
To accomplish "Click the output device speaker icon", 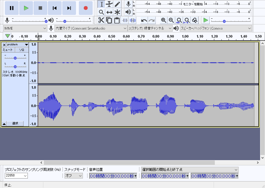I will pyautogui.click(x=176, y=28).
